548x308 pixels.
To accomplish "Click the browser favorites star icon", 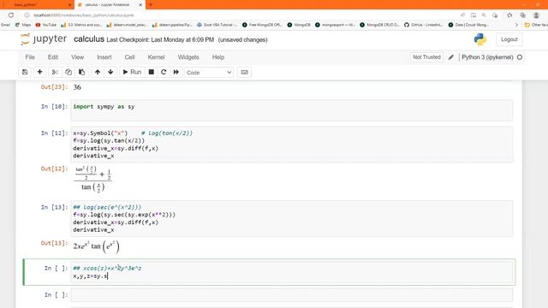I will click(x=509, y=15).
